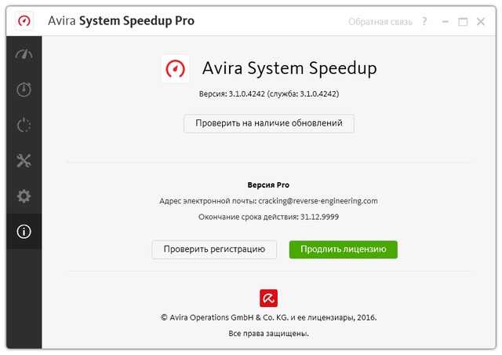Image resolution: width=502 pixels, height=355 pixels.
Task: Click the question mark help icon
Action: pyautogui.click(x=424, y=21)
